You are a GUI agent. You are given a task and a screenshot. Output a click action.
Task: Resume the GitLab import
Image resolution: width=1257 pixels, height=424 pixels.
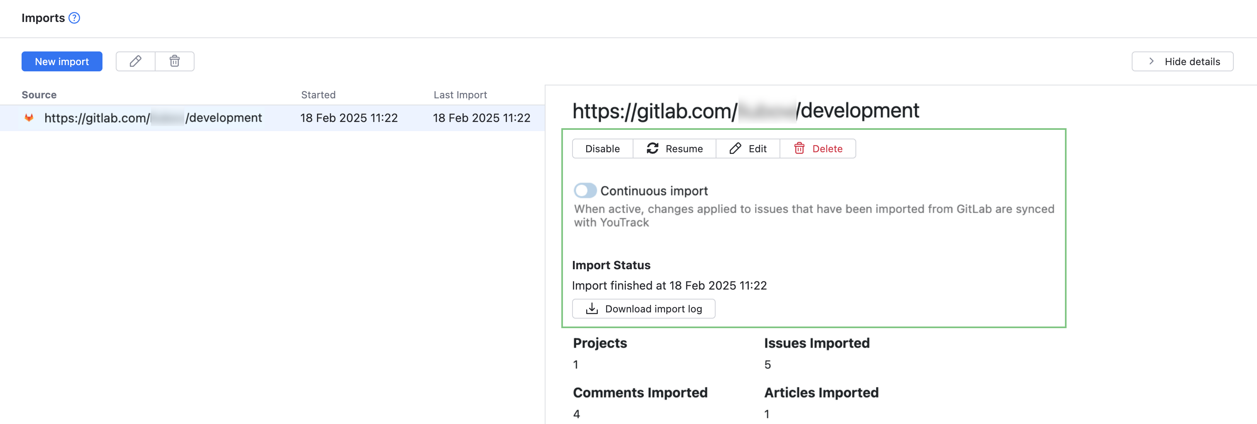[x=675, y=149]
